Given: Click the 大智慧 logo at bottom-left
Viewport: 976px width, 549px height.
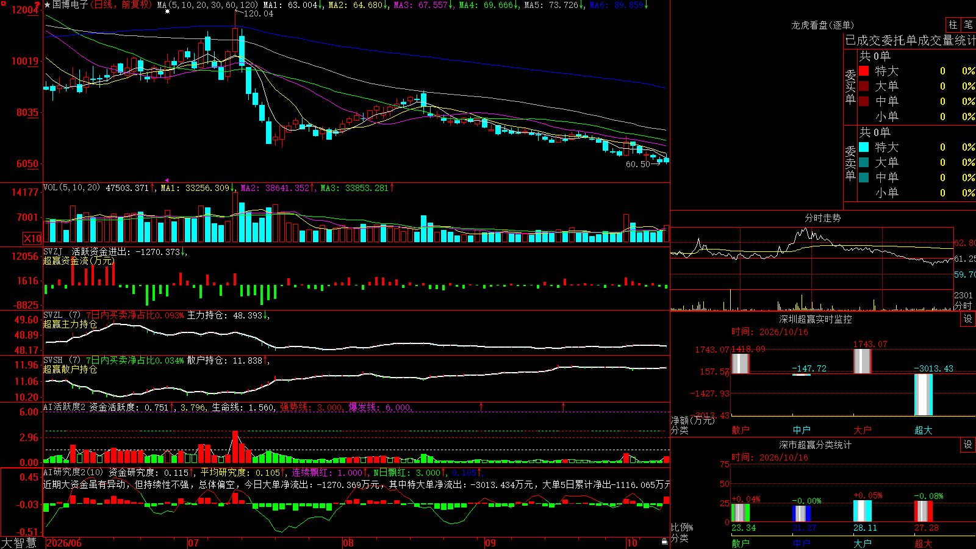Looking at the screenshot, I should (19, 542).
